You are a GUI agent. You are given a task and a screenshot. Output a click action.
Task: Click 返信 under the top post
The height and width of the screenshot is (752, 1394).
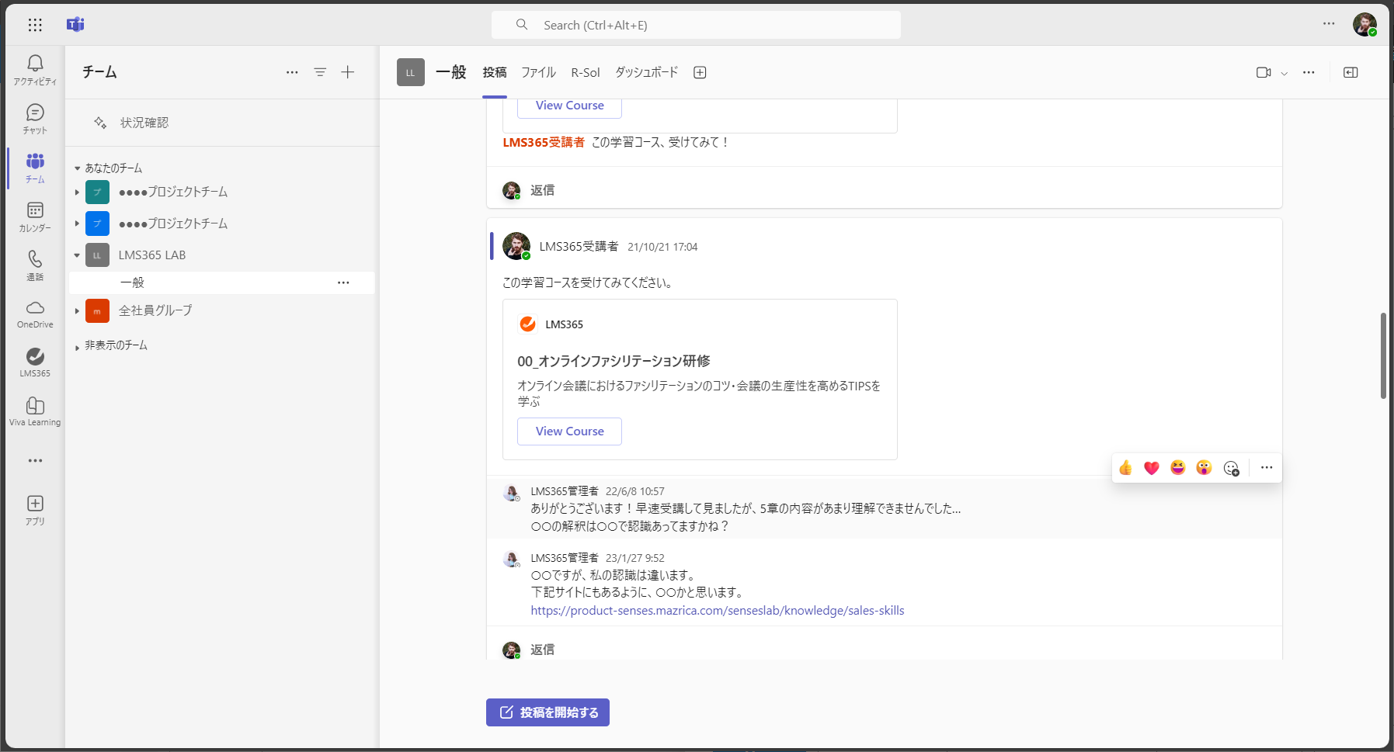point(542,190)
